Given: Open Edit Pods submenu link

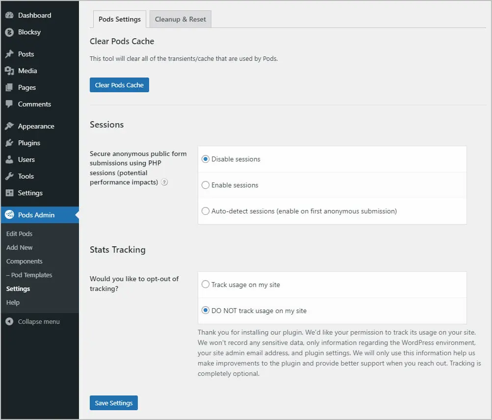Looking at the screenshot, I should pos(19,234).
